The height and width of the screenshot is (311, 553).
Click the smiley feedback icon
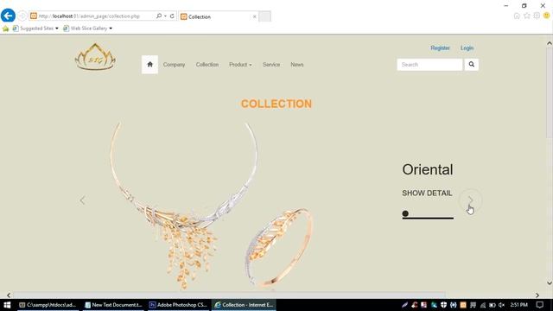click(547, 16)
